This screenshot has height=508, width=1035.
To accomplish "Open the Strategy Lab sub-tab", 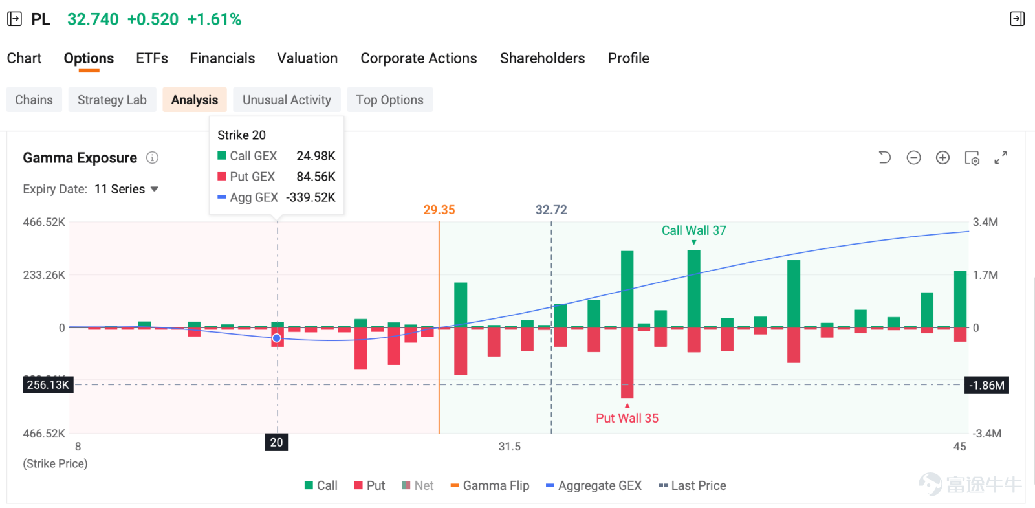I will tap(112, 100).
